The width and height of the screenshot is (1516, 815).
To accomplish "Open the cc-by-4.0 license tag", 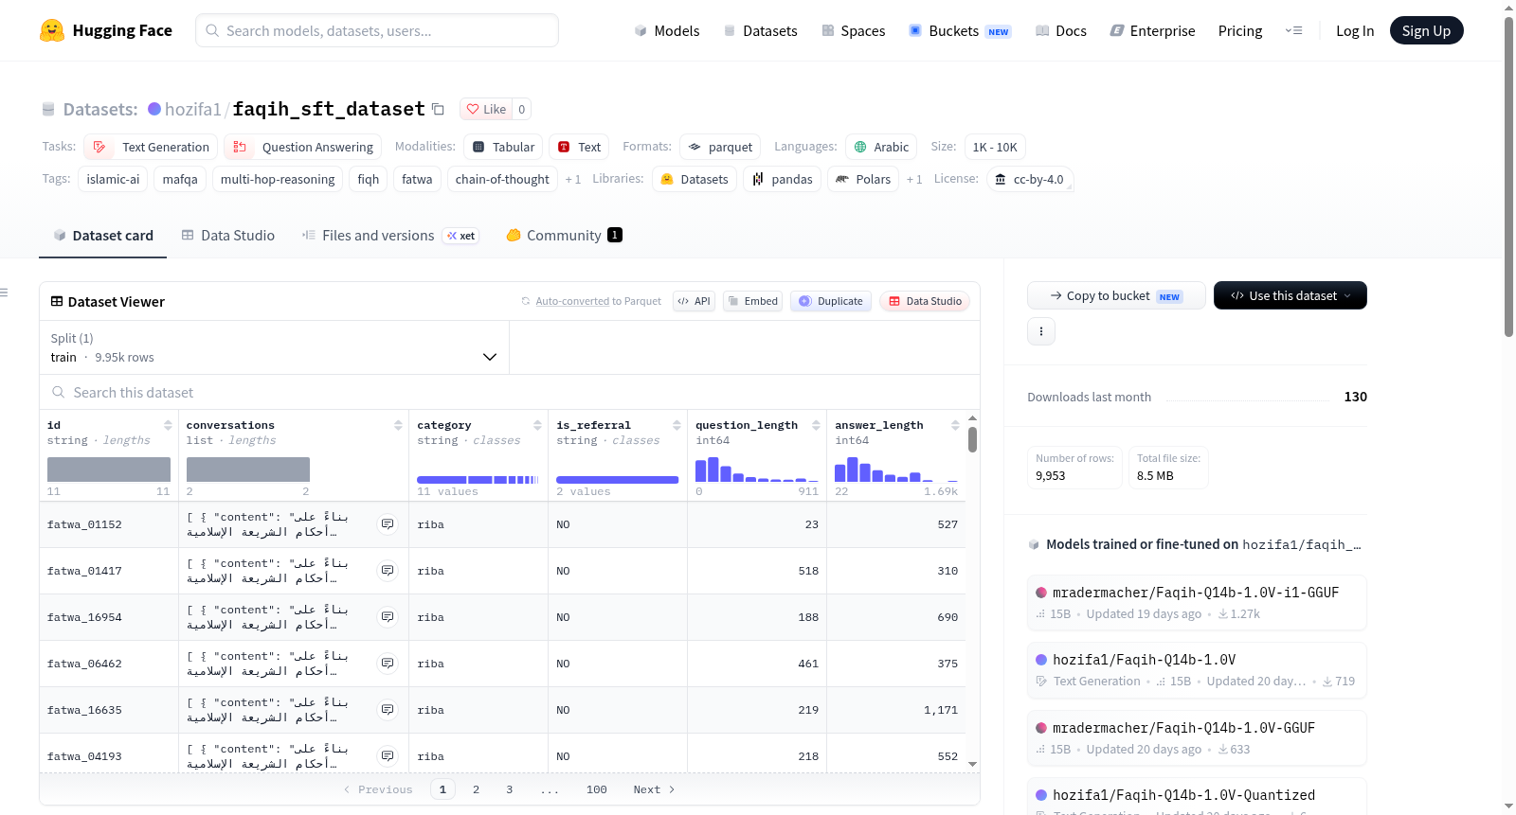I will click(x=1029, y=179).
